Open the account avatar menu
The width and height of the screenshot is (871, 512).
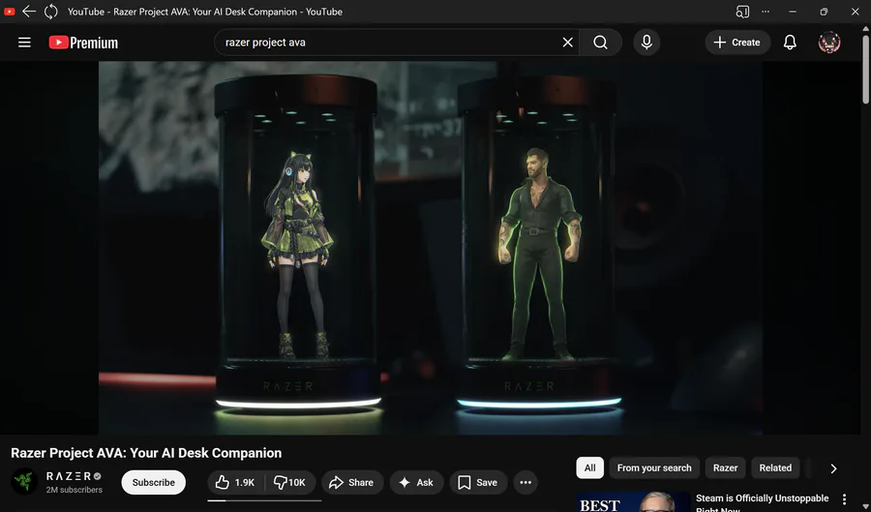(828, 43)
